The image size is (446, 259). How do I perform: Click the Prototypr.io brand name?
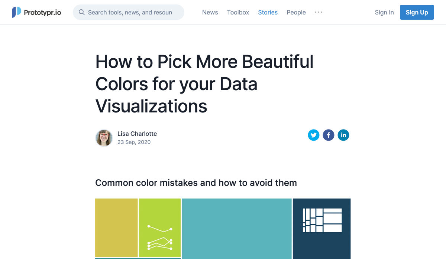click(x=42, y=12)
